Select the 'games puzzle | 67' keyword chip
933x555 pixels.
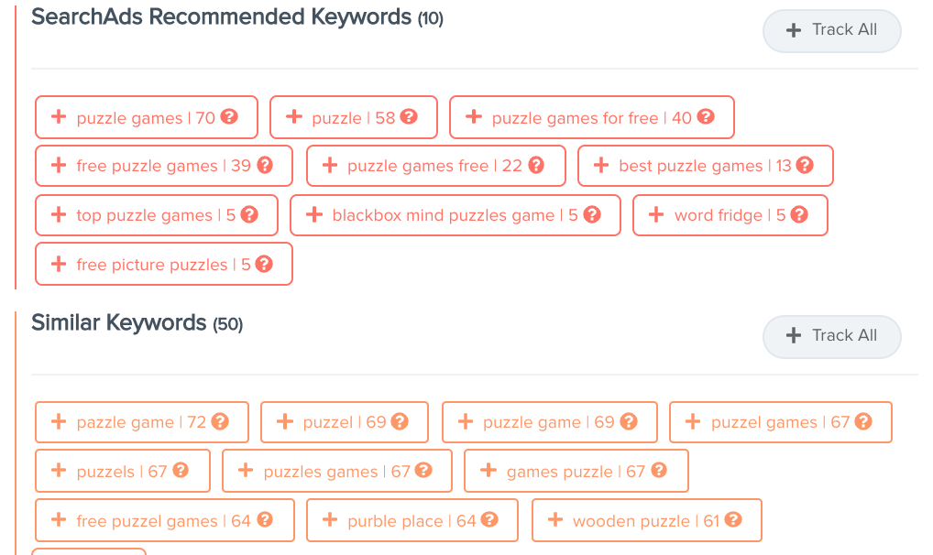(576, 472)
